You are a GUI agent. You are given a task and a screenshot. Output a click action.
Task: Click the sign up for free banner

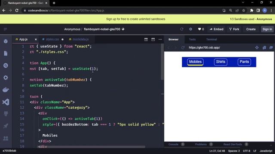136,19
